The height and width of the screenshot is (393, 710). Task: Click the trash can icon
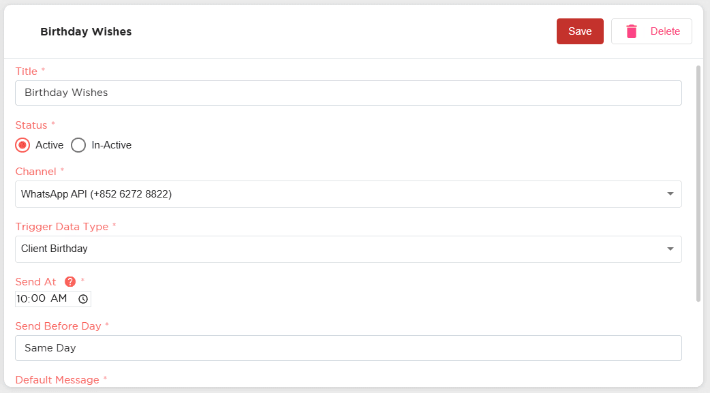[631, 31]
